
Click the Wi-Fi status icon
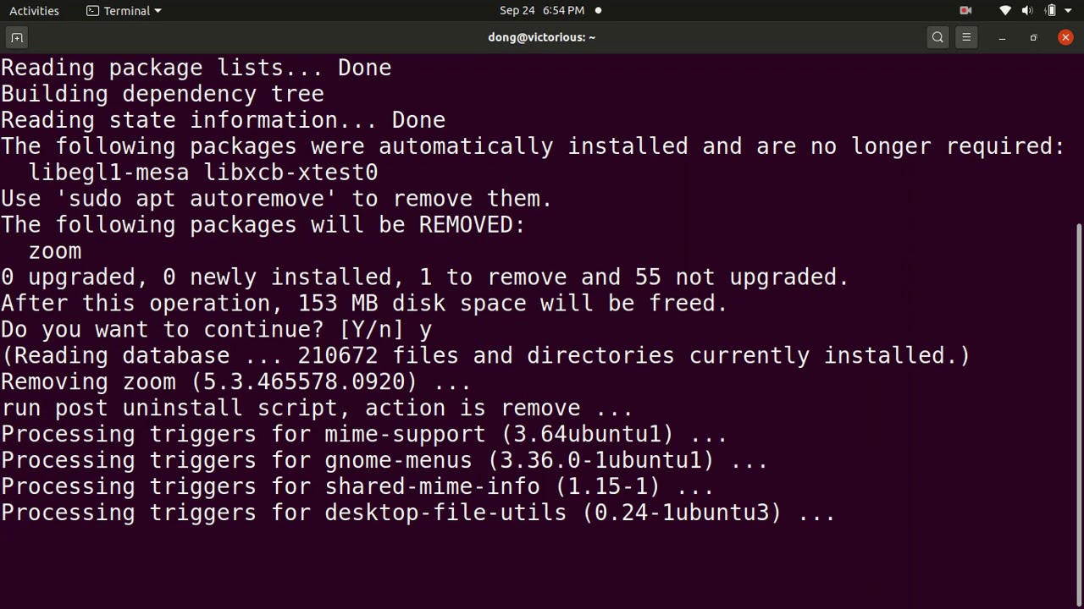[1005, 11]
